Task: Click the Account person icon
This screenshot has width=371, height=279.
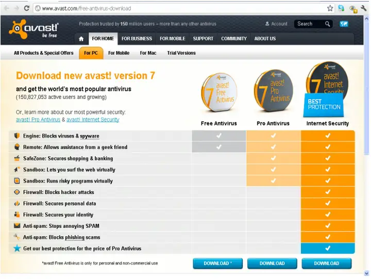Action: 267,24
